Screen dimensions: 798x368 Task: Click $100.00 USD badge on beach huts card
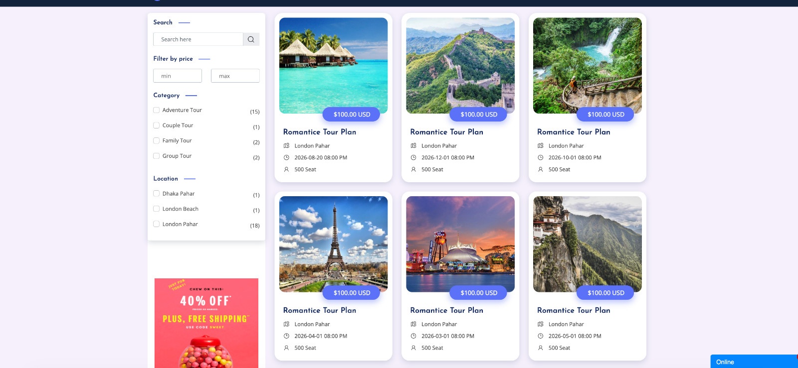pyautogui.click(x=352, y=115)
